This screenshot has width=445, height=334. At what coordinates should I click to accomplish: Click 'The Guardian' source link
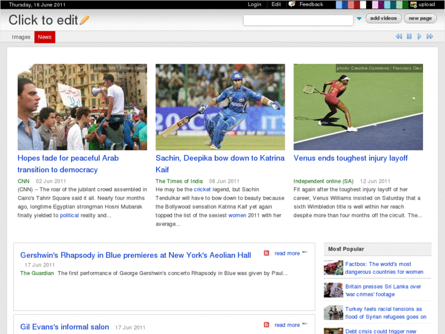37,273
